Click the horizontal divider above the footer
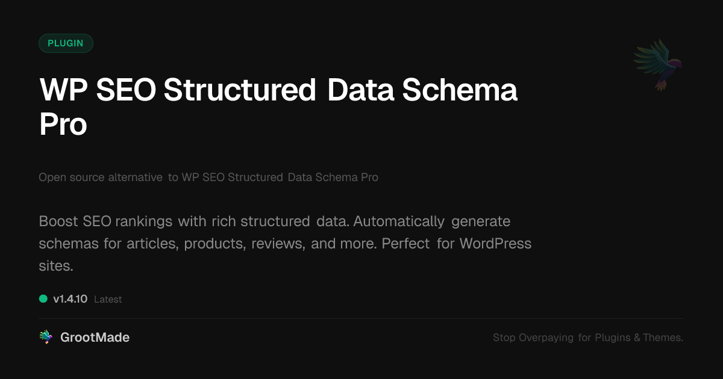This screenshot has height=379, width=723. click(x=361, y=319)
